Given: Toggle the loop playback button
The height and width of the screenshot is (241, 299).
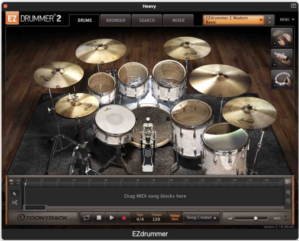Looking at the screenshot, I should 87,217.
